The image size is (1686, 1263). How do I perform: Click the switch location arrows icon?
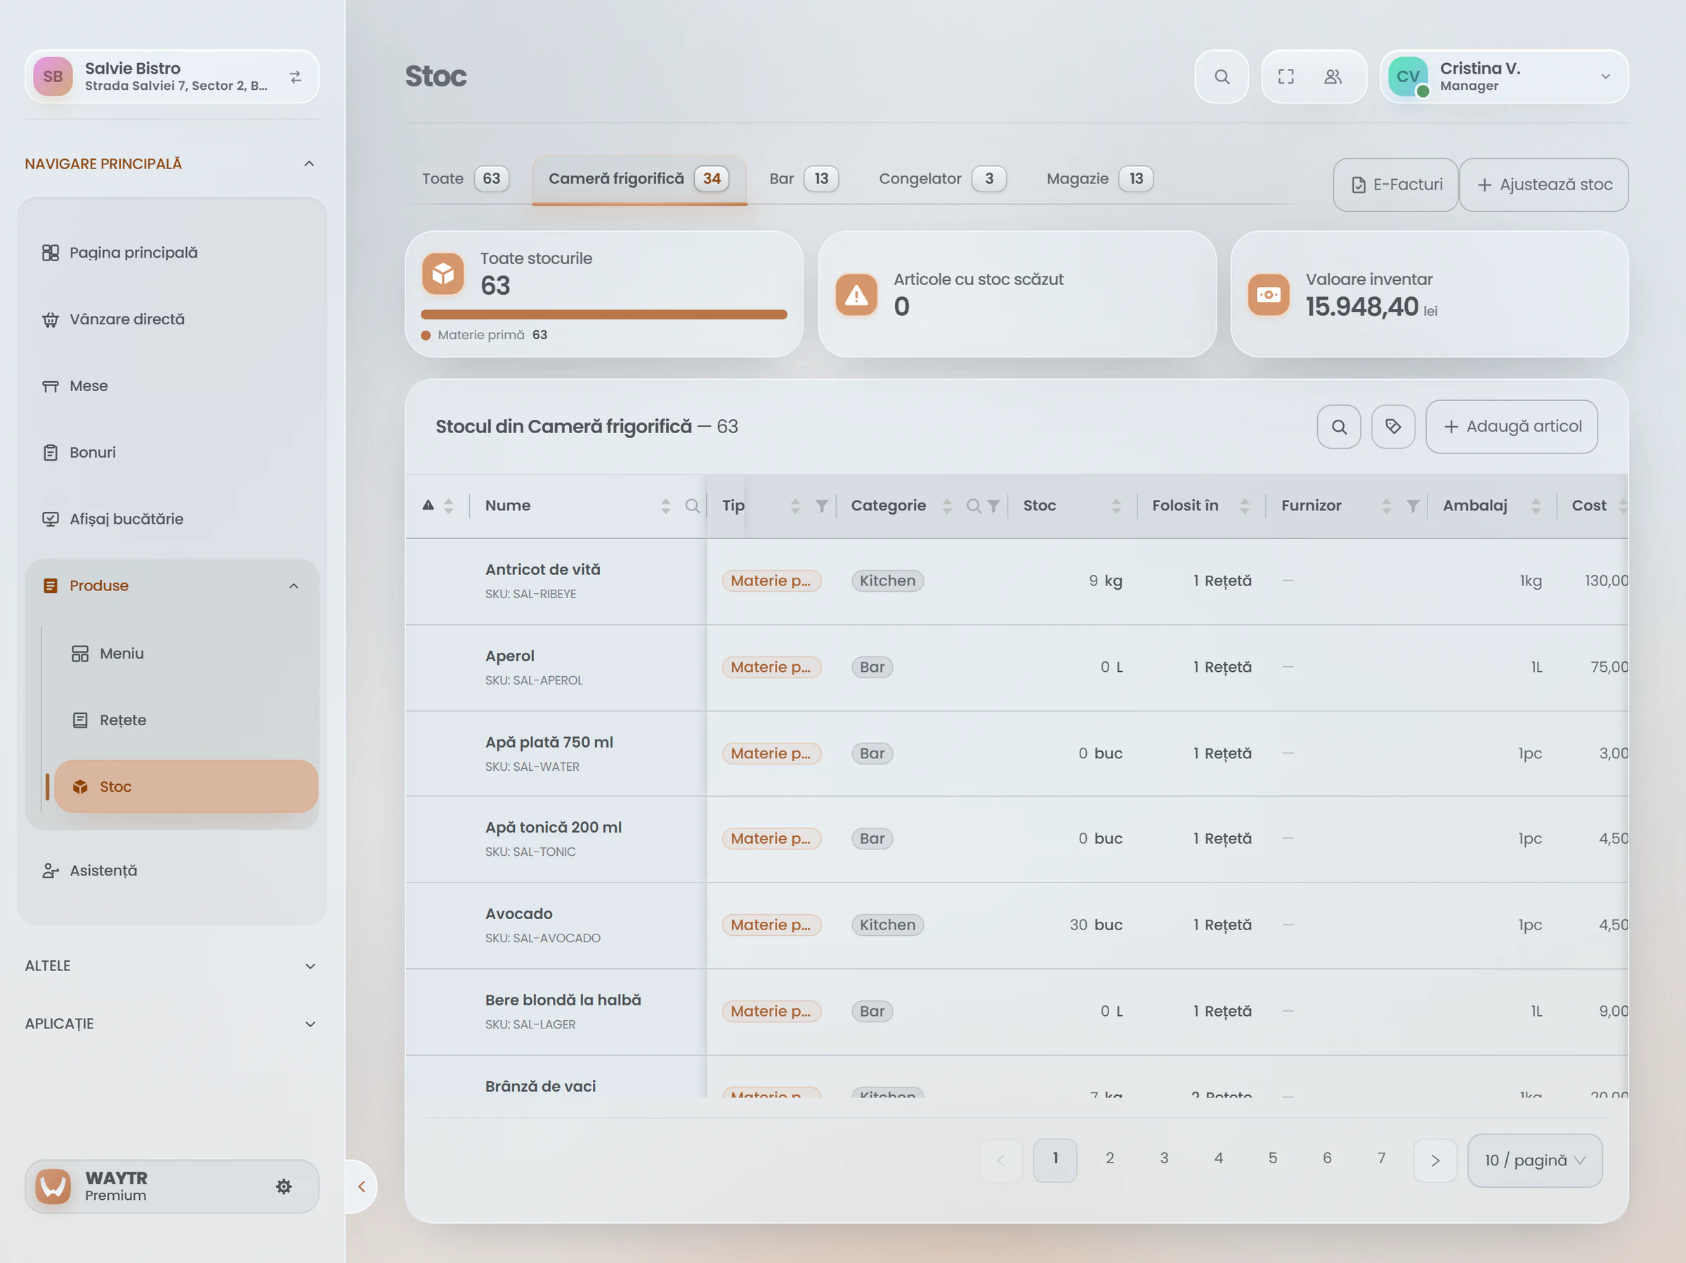296,77
